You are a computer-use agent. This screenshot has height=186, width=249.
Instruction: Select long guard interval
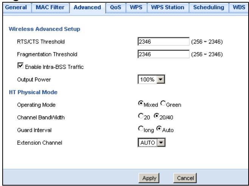pyautogui.click(x=141, y=129)
